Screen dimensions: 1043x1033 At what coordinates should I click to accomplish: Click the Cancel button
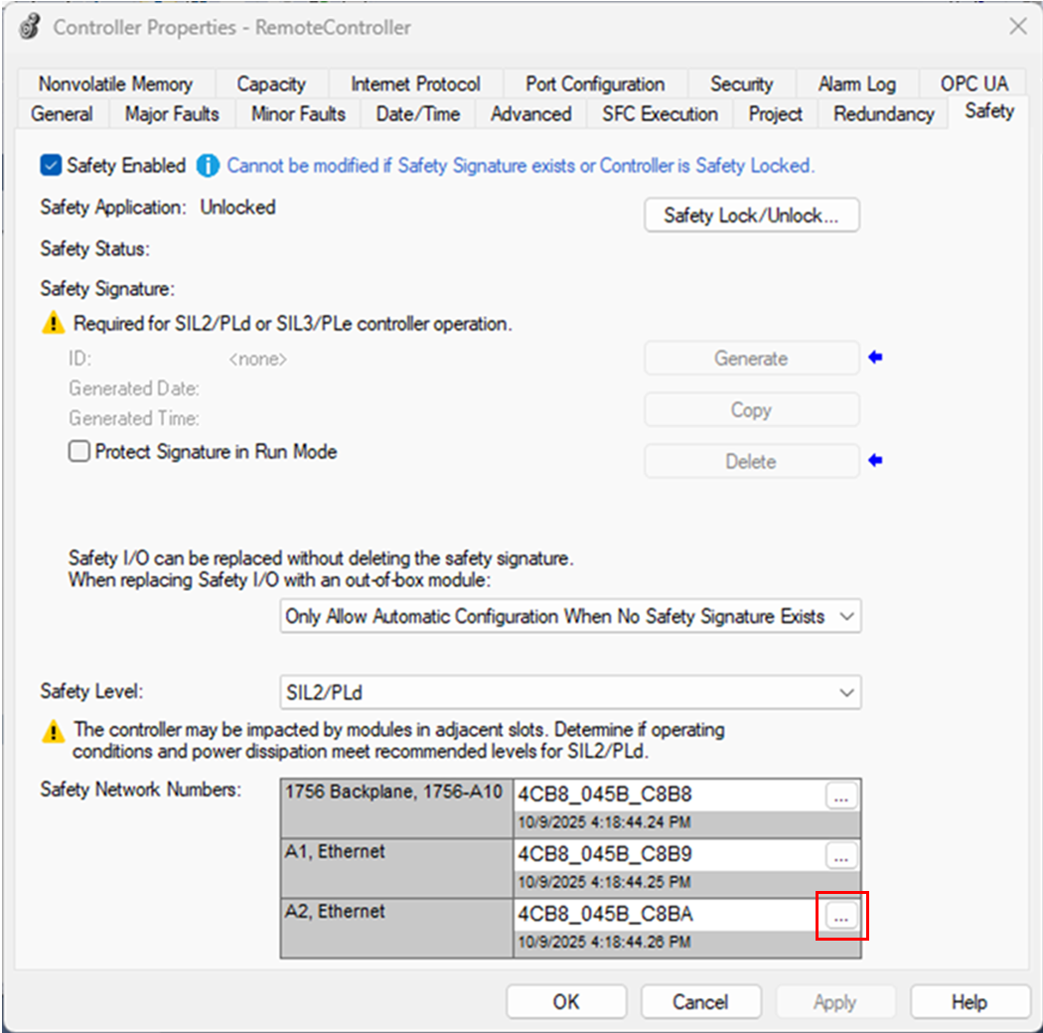[x=701, y=1002]
